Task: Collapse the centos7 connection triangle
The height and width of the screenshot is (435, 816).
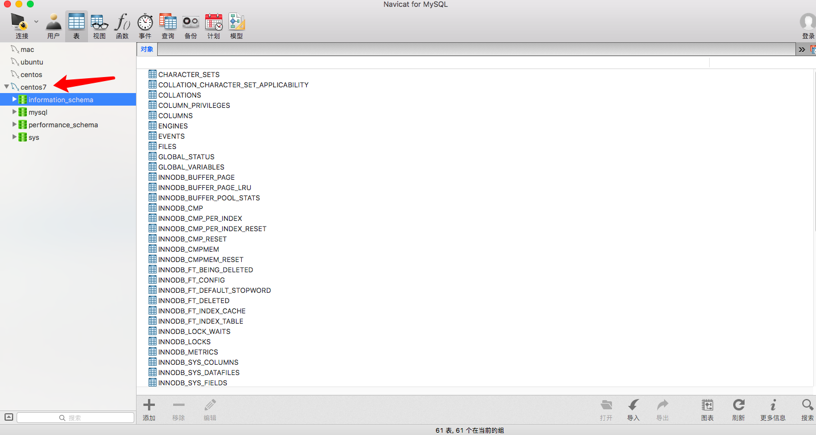Action: pyautogui.click(x=6, y=87)
